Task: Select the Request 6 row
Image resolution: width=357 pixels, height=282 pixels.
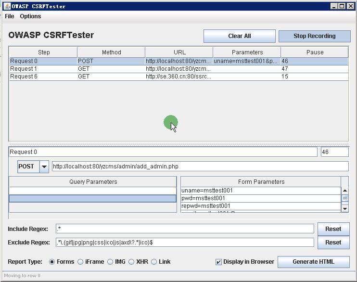Action: pos(178,77)
